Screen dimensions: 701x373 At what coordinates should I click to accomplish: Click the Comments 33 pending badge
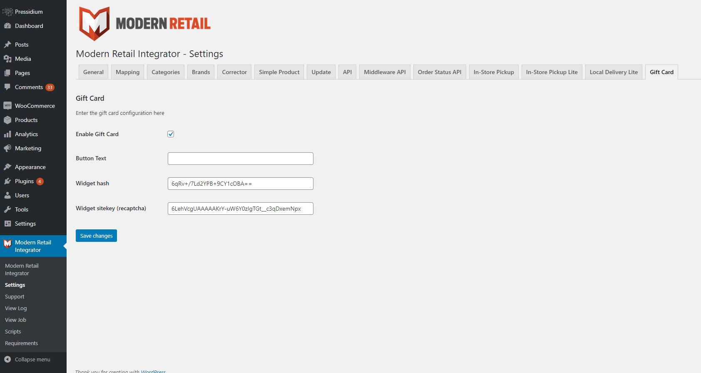coord(50,87)
